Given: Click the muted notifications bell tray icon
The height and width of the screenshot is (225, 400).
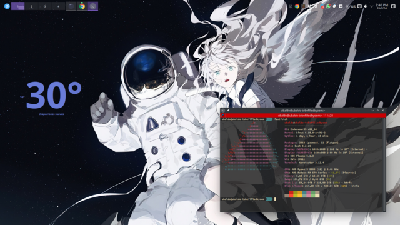Looking at the screenshot, I should 291,6.
